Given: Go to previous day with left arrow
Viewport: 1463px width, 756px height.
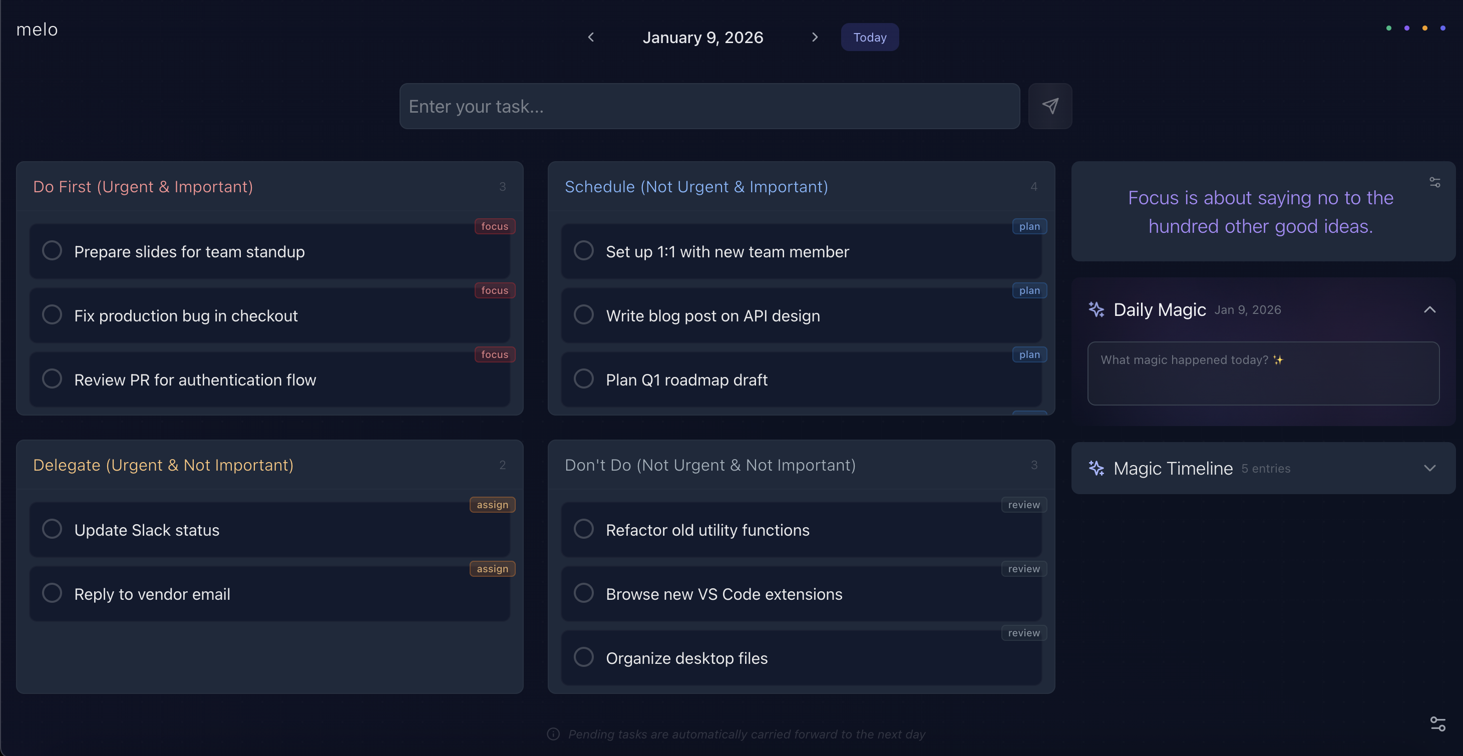Looking at the screenshot, I should 591,37.
